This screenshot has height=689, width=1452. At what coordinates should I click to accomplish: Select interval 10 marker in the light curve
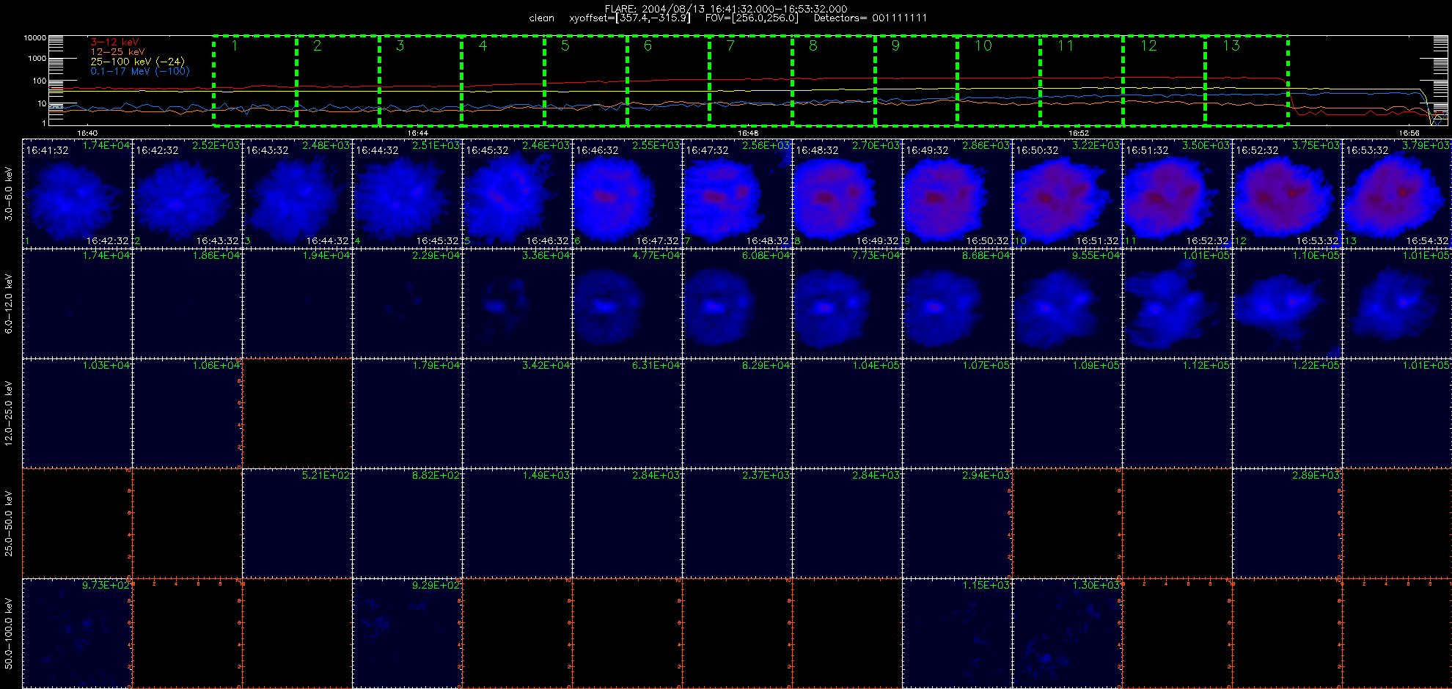[983, 46]
